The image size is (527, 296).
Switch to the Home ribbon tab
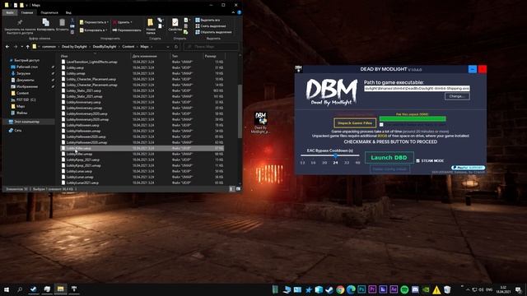tap(27, 12)
